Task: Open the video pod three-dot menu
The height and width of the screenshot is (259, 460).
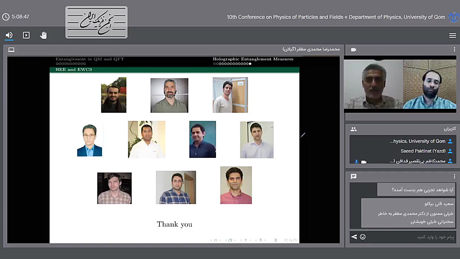Action: (454, 50)
